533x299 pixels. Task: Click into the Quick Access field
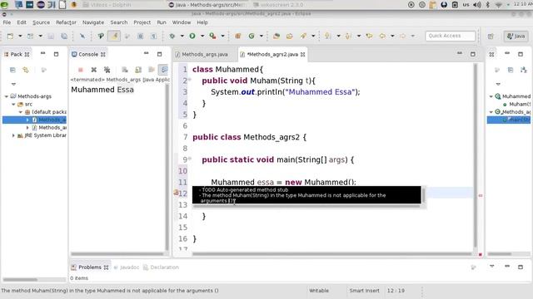[450, 36]
